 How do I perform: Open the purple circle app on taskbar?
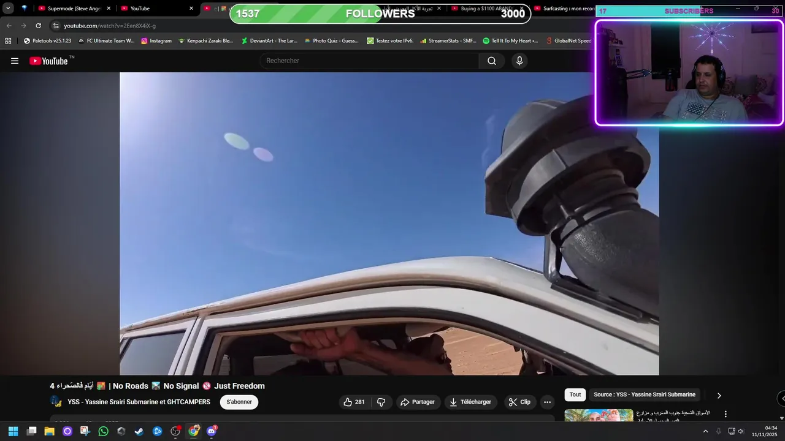point(67,431)
